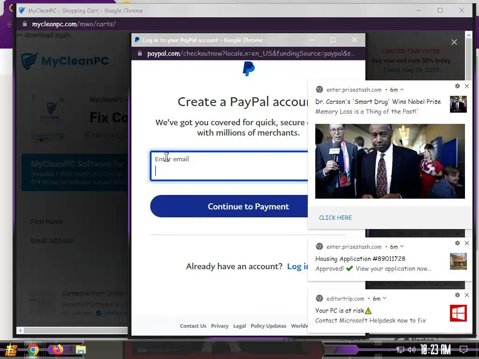Open File Explorer from the taskbar

pos(80,350)
